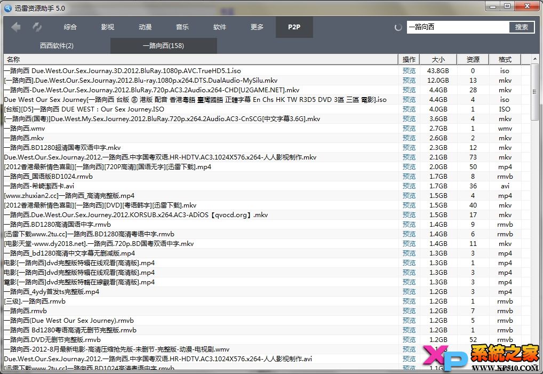Image resolution: width=543 pixels, height=374 pixels.
Task: Minimize the 迅雷资源助手 window
Action: [x=493, y=6]
